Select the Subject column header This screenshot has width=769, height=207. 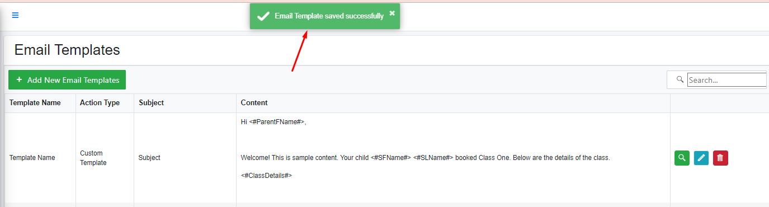[x=151, y=102]
